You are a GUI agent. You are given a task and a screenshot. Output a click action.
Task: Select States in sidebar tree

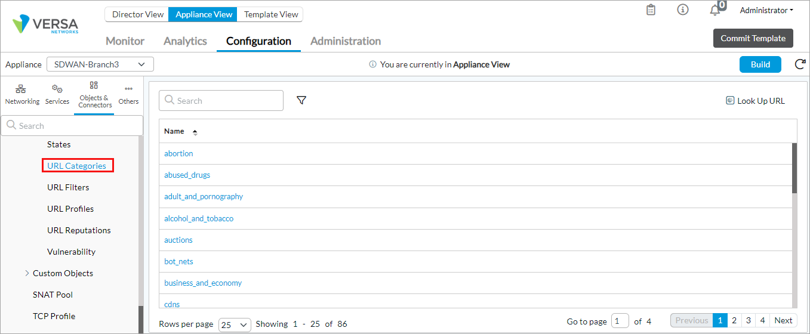pos(59,144)
